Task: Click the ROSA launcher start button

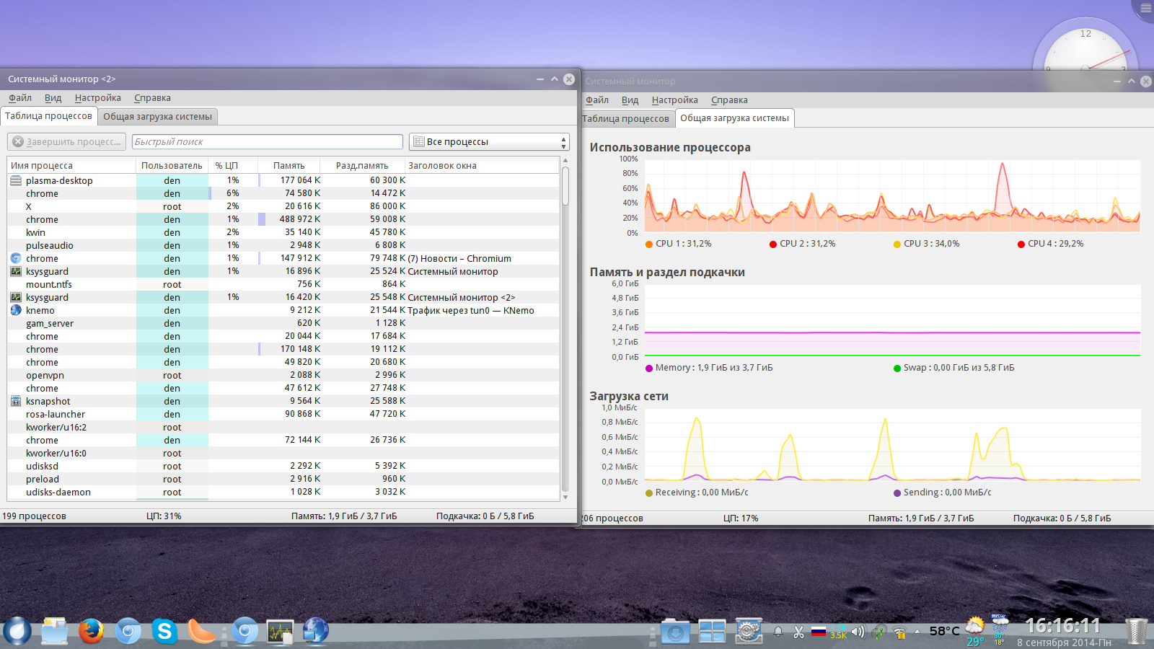Action: point(17,632)
